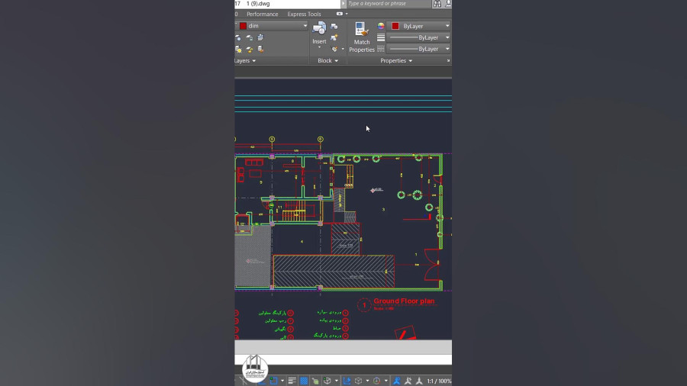Click the Create Block icon
The height and width of the screenshot is (386, 687).
[x=334, y=26]
